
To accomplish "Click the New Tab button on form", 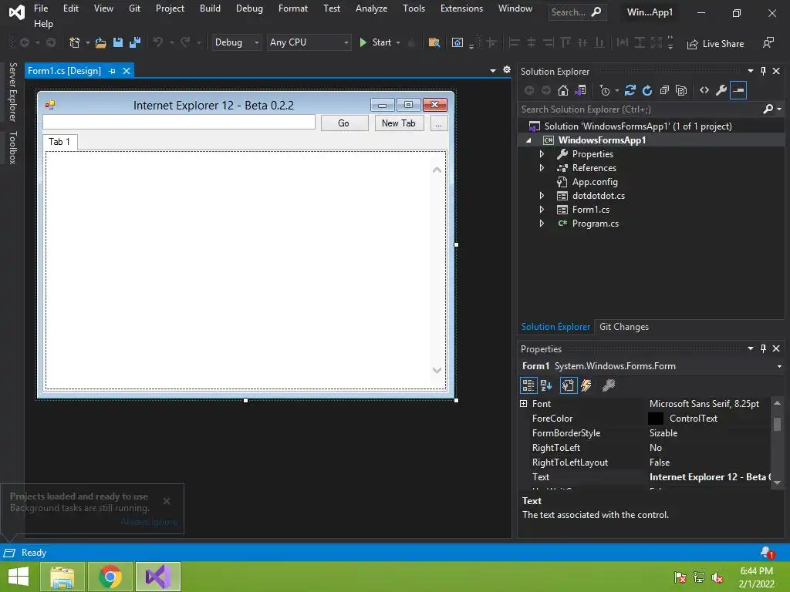I will [399, 123].
